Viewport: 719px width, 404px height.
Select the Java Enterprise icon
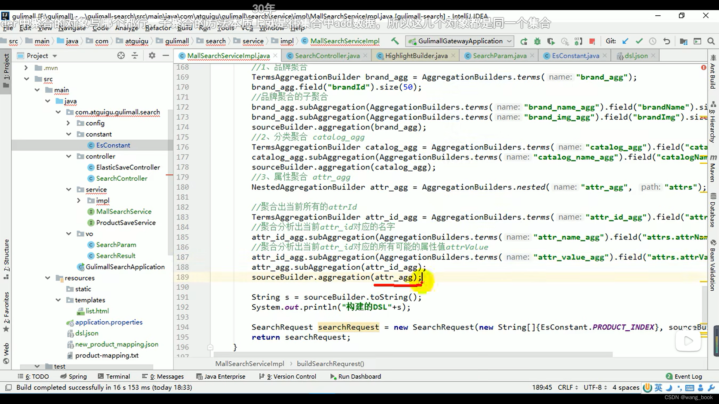(200, 376)
